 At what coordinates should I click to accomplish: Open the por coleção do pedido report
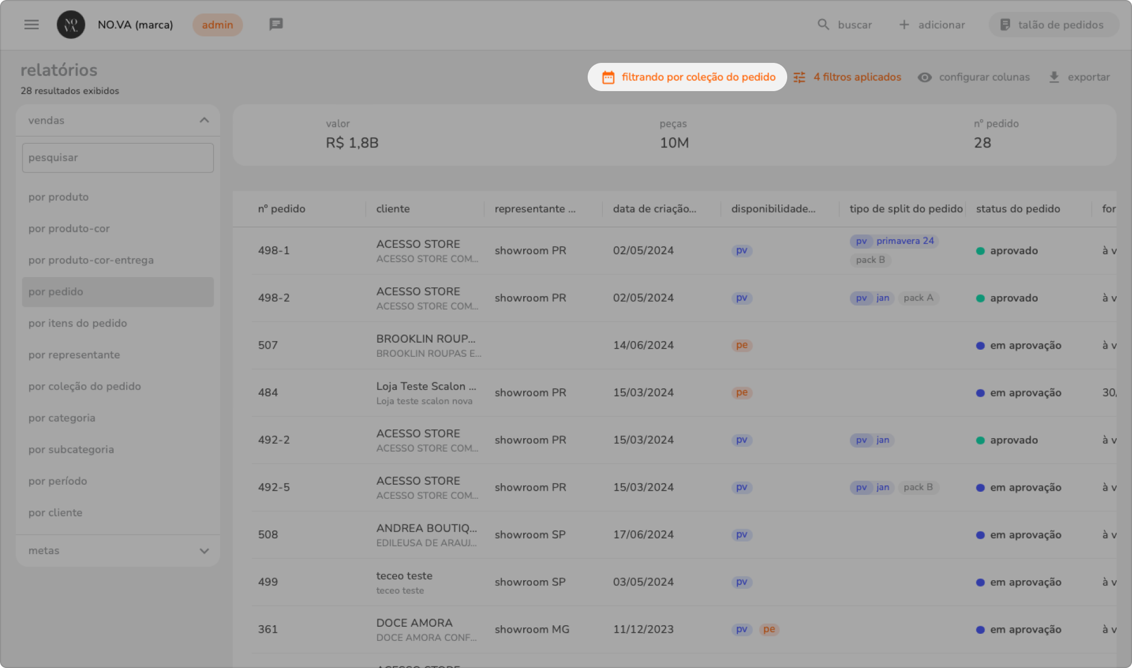(x=85, y=387)
